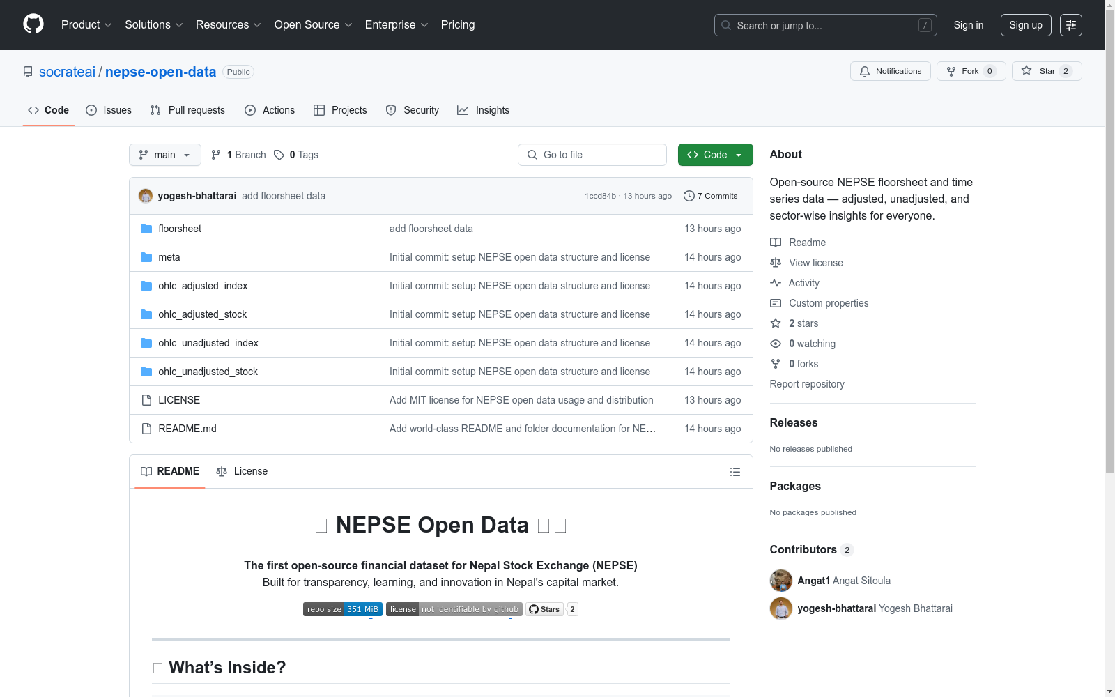1115x697 pixels.
Task: Open the Actions tab
Action: [x=270, y=110]
